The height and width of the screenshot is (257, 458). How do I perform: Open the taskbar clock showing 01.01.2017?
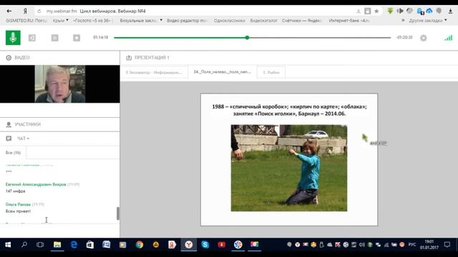point(429,244)
